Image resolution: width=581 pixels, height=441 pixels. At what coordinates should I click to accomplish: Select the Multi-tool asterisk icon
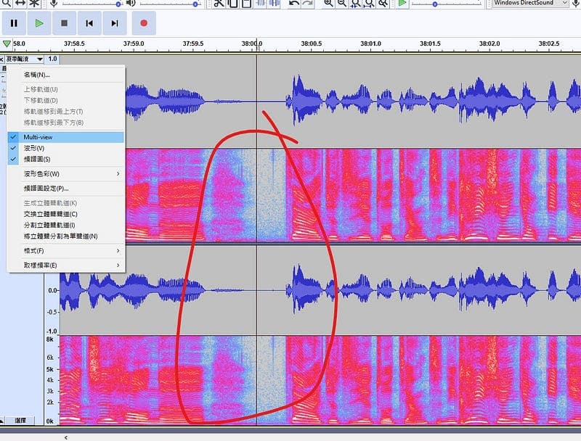[x=34, y=4]
